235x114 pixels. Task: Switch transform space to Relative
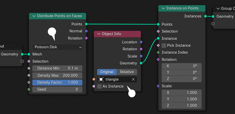127,72
